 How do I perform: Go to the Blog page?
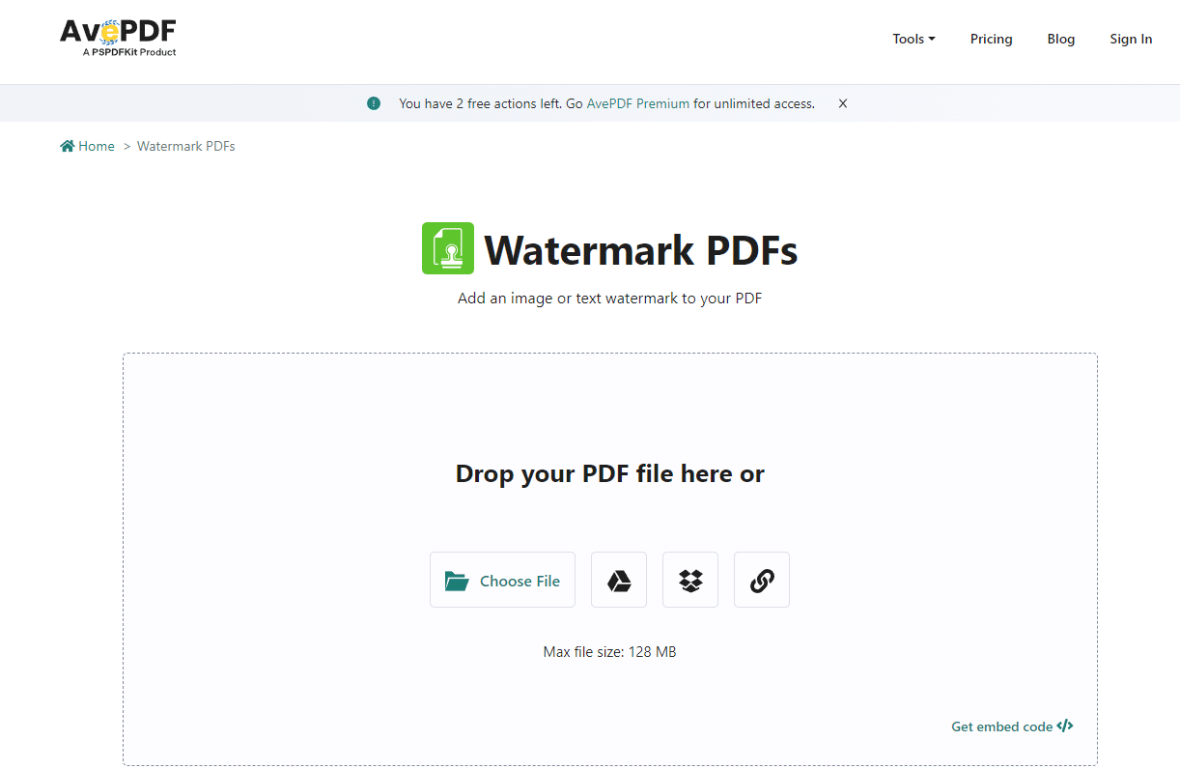coord(1061,39)
